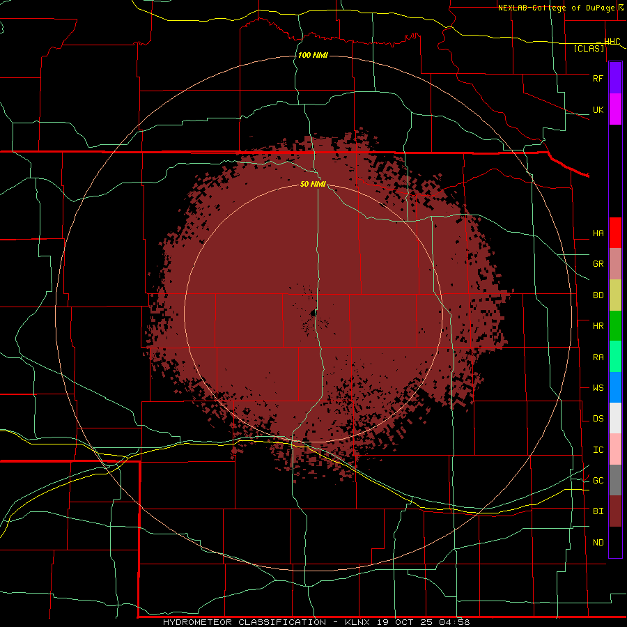Viewport: 627px width, 627px height.
Task: Click the UK magenta color swatch
Action: coord(615,109)
